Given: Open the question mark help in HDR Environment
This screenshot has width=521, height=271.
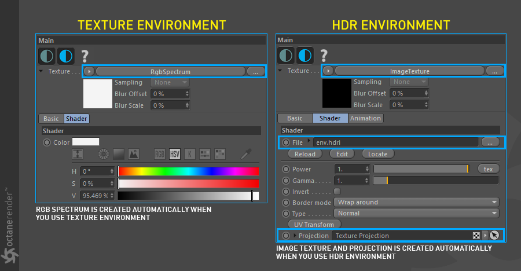Looking at the screenshot, I should coord(324,56).
